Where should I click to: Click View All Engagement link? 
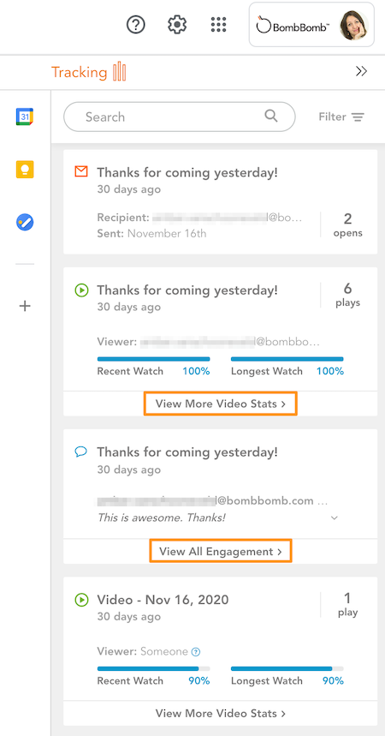pyautogui.click(x=221, y=551)
